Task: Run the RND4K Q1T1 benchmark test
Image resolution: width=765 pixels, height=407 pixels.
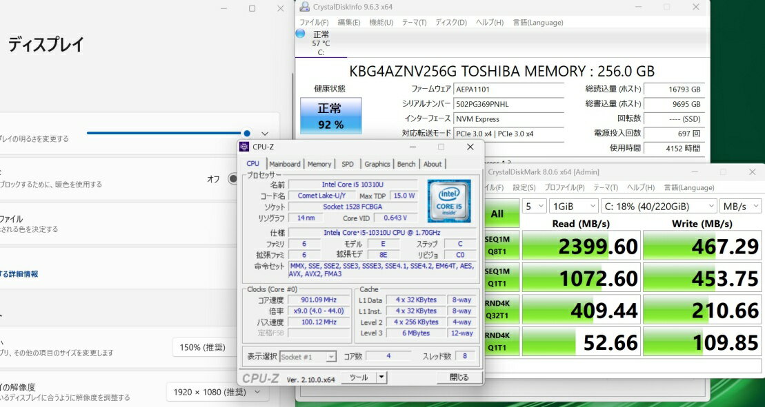Action: pos(497,343)
